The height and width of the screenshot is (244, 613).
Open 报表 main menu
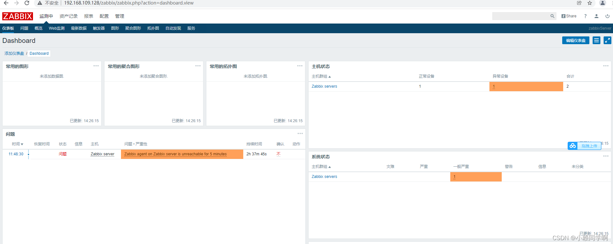point(89,16)
